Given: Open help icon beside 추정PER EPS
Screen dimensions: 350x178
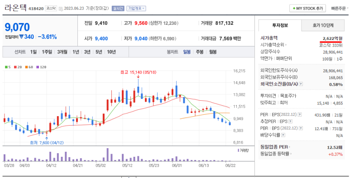Looking at the screenshot, I should 290,122.
